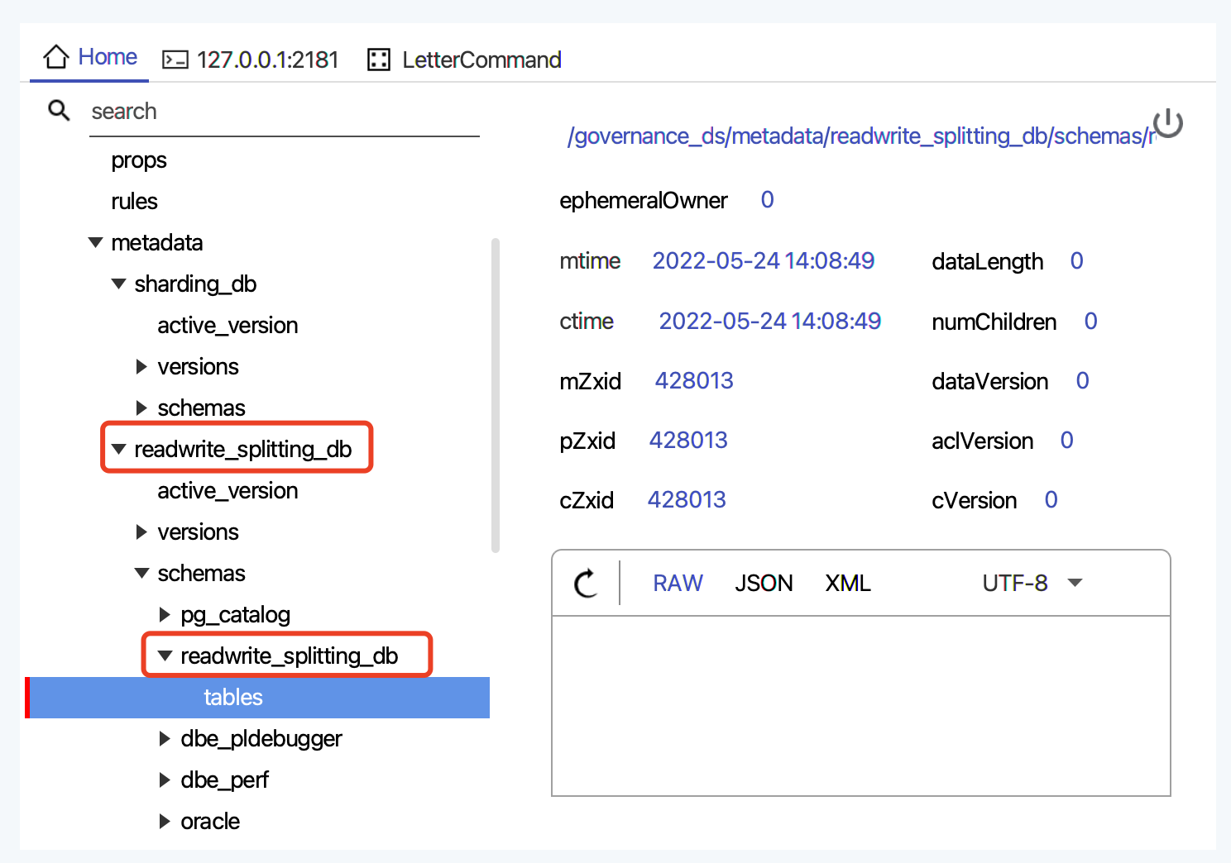Expand the pg_catalog schema node
The image size is (1231, 863).
(164, 614)
